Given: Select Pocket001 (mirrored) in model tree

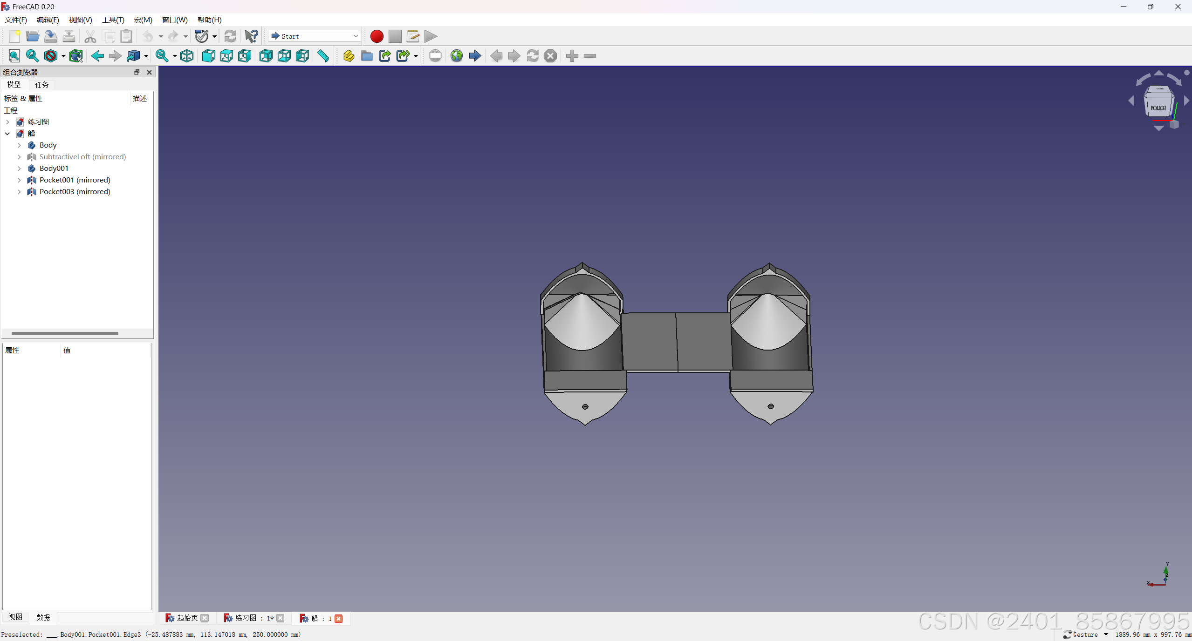Looking at the screenshot, I should coord(75,180).
